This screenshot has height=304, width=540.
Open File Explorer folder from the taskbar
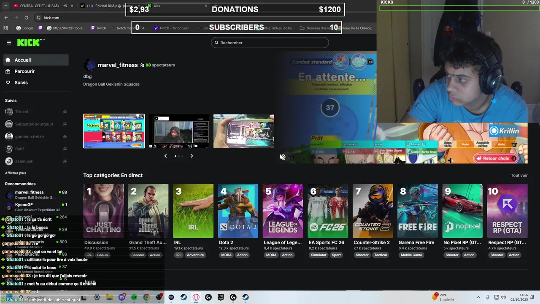point(110,297)
